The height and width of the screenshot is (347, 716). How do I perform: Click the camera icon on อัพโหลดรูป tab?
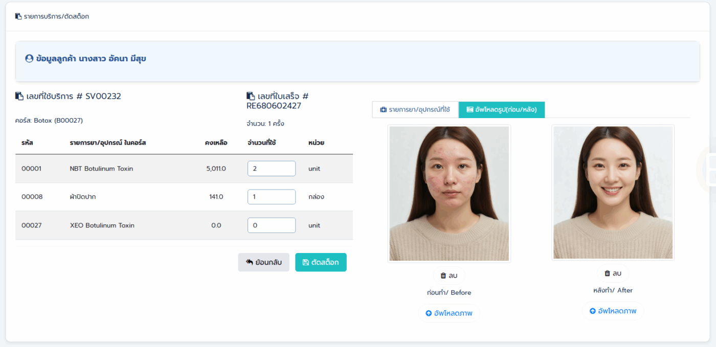coord(469,109)
